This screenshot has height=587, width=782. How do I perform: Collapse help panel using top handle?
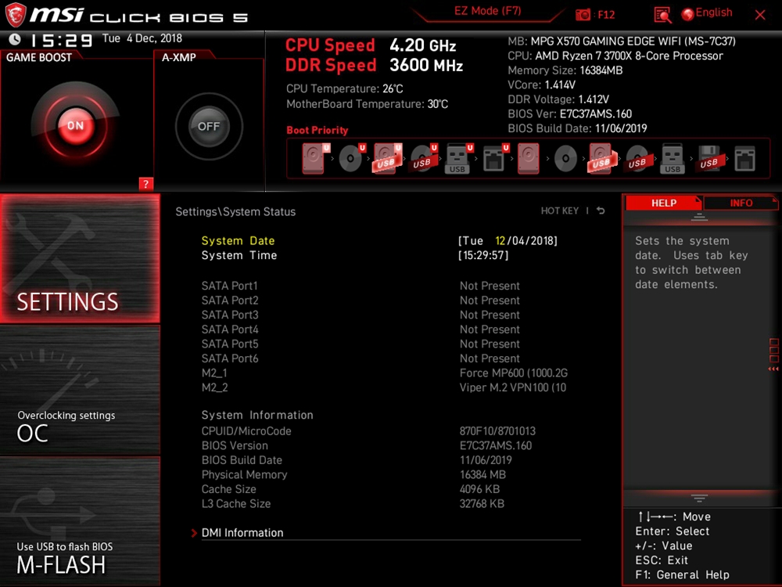(x=699, y=217)
